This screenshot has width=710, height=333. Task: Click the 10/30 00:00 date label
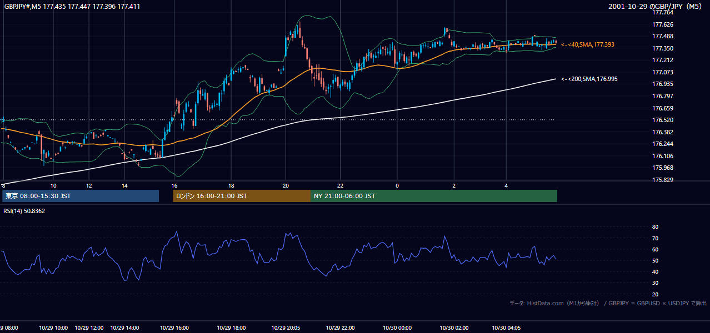click(397, 328)
